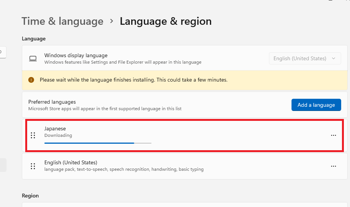Grab the drag handle next to Japanese
This screenshot has height=207, width=350.
(x=33, y=135)
